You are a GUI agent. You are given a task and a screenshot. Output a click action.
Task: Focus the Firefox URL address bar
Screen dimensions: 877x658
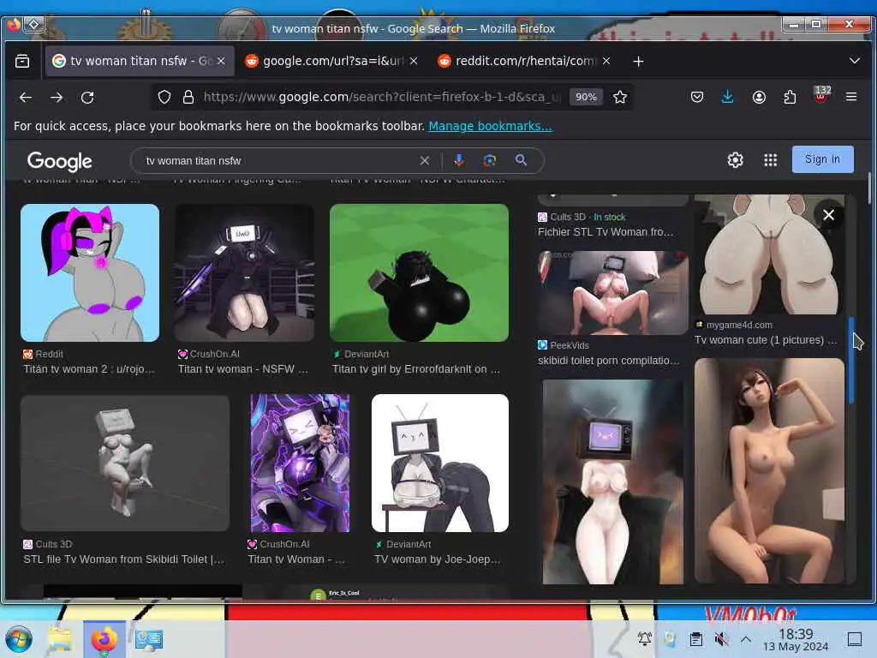click(380, 97)
